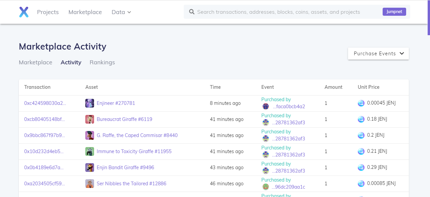
Task: Click the Asset column header
Action: (91, 87)
